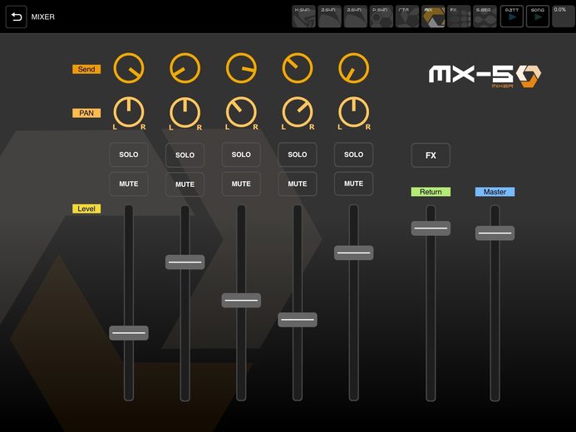Go back using the return arrow icon
576x432 pixels.
[x=16, y=17]
